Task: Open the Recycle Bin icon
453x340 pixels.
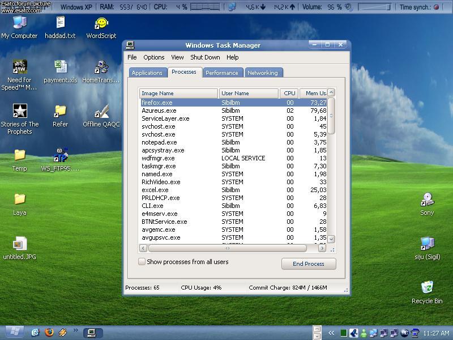Action: click(427, 288)
